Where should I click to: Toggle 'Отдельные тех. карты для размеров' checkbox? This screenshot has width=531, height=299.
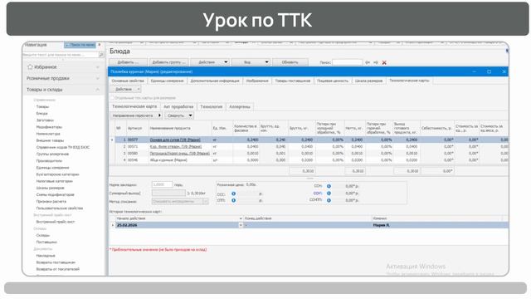tap(112, 98)
